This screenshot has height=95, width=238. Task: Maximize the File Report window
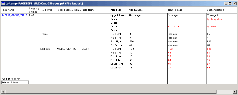(230, 3)
